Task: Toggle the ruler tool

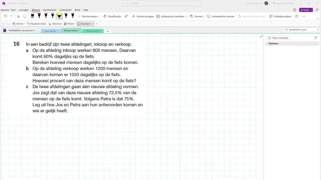Action: point(126,16)
